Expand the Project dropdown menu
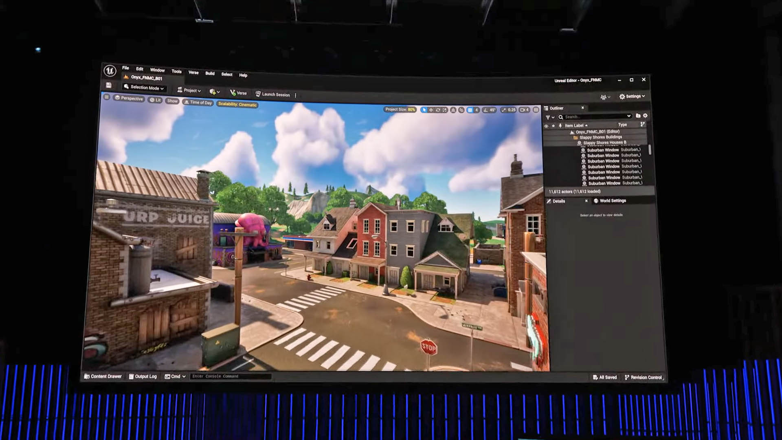This screenshot has height=440, width=782. 189,90
